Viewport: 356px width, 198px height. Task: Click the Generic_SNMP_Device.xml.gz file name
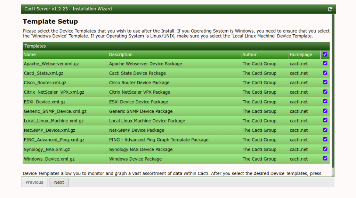pos(55,111)
